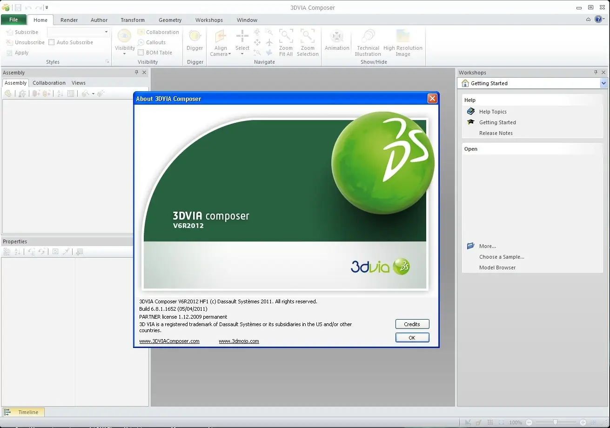Click the Credits button in About dialog
This screenshot has height=428, width=610.
(412, 324)
